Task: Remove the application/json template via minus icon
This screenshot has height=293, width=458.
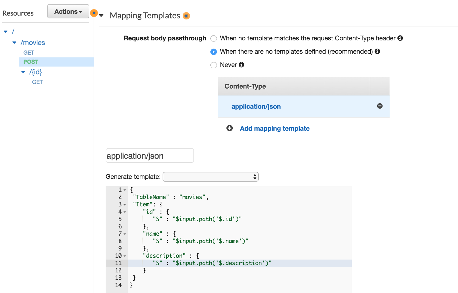Action: click(x=380, y=106)
